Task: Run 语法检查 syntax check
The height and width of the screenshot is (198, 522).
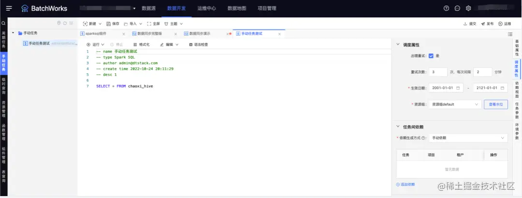Action: click(x=199, y=44)
